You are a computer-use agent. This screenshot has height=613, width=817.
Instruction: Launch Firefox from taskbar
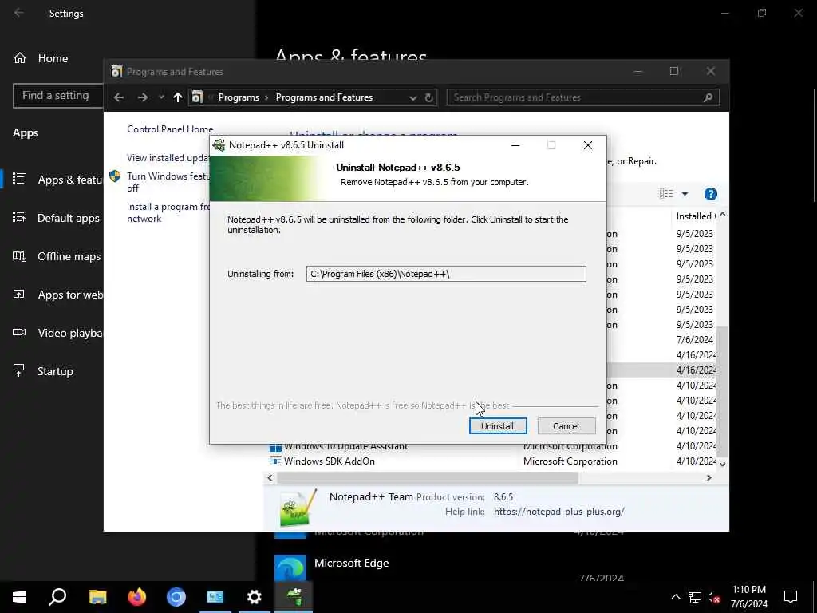pos(137,597)
